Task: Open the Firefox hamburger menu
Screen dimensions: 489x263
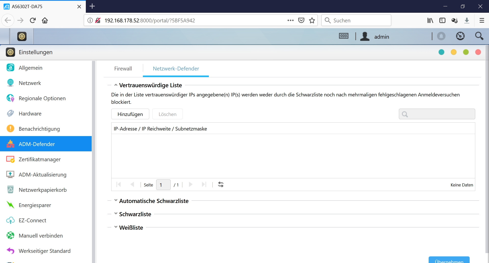Action: pyautogui.click(x=482, y=20)
